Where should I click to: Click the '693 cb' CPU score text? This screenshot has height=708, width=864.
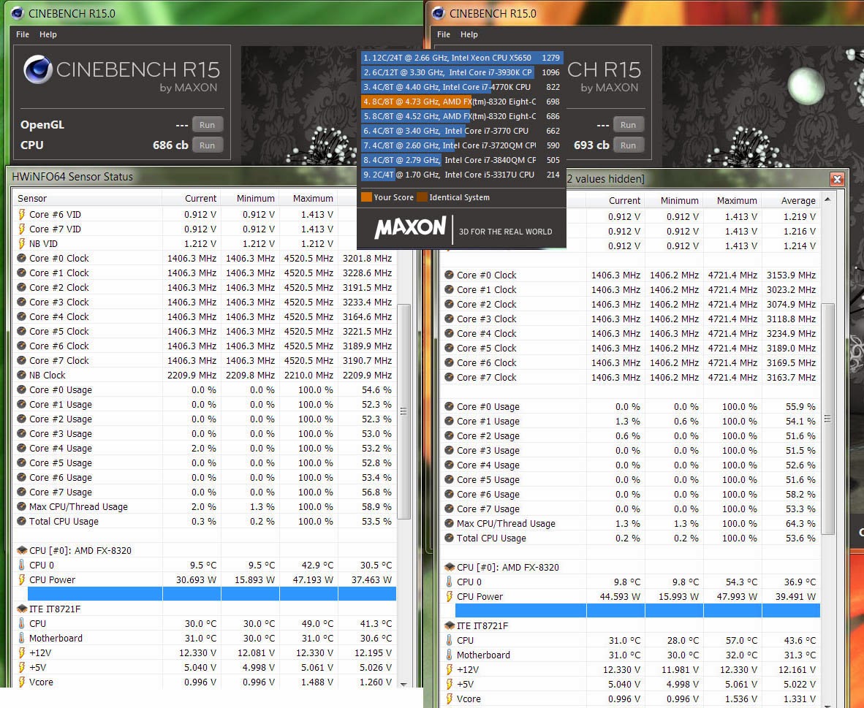click(591, 145)
